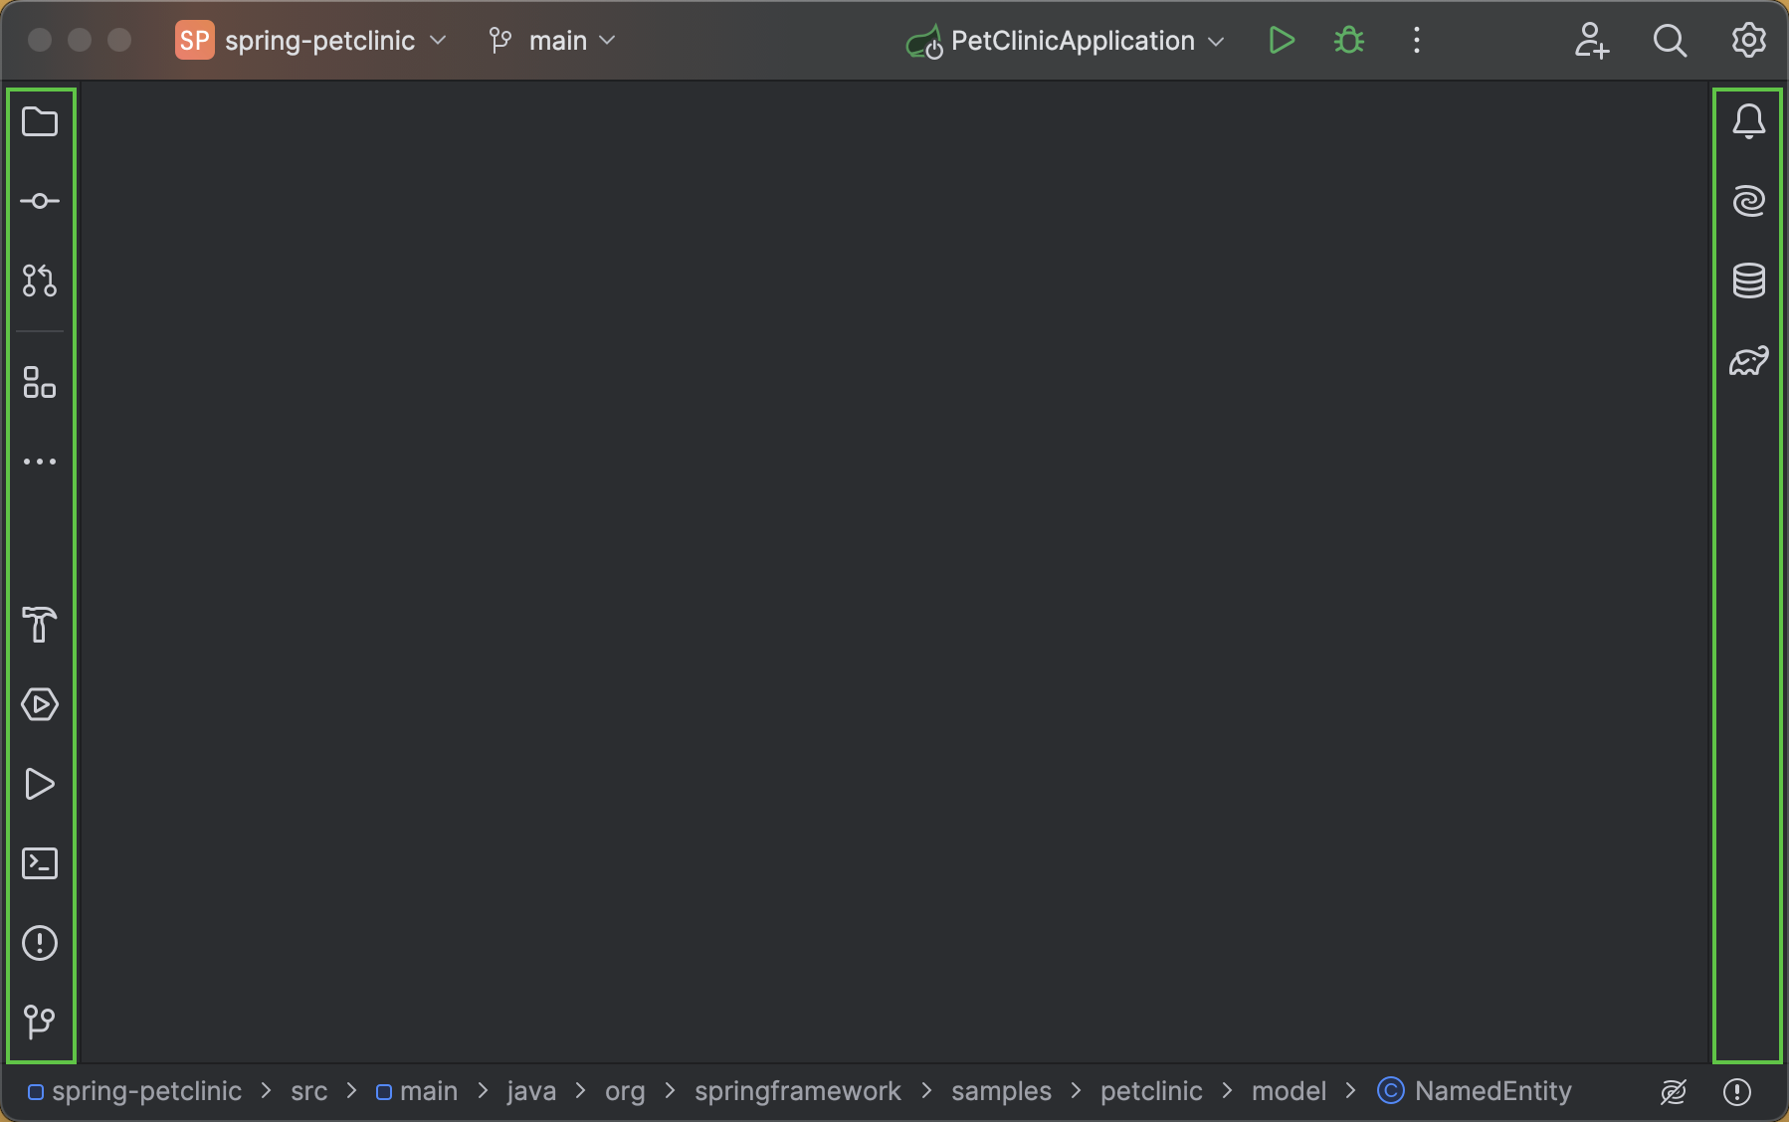
Task: Open the Database tool window
Action: click(x=1748, y=280)
